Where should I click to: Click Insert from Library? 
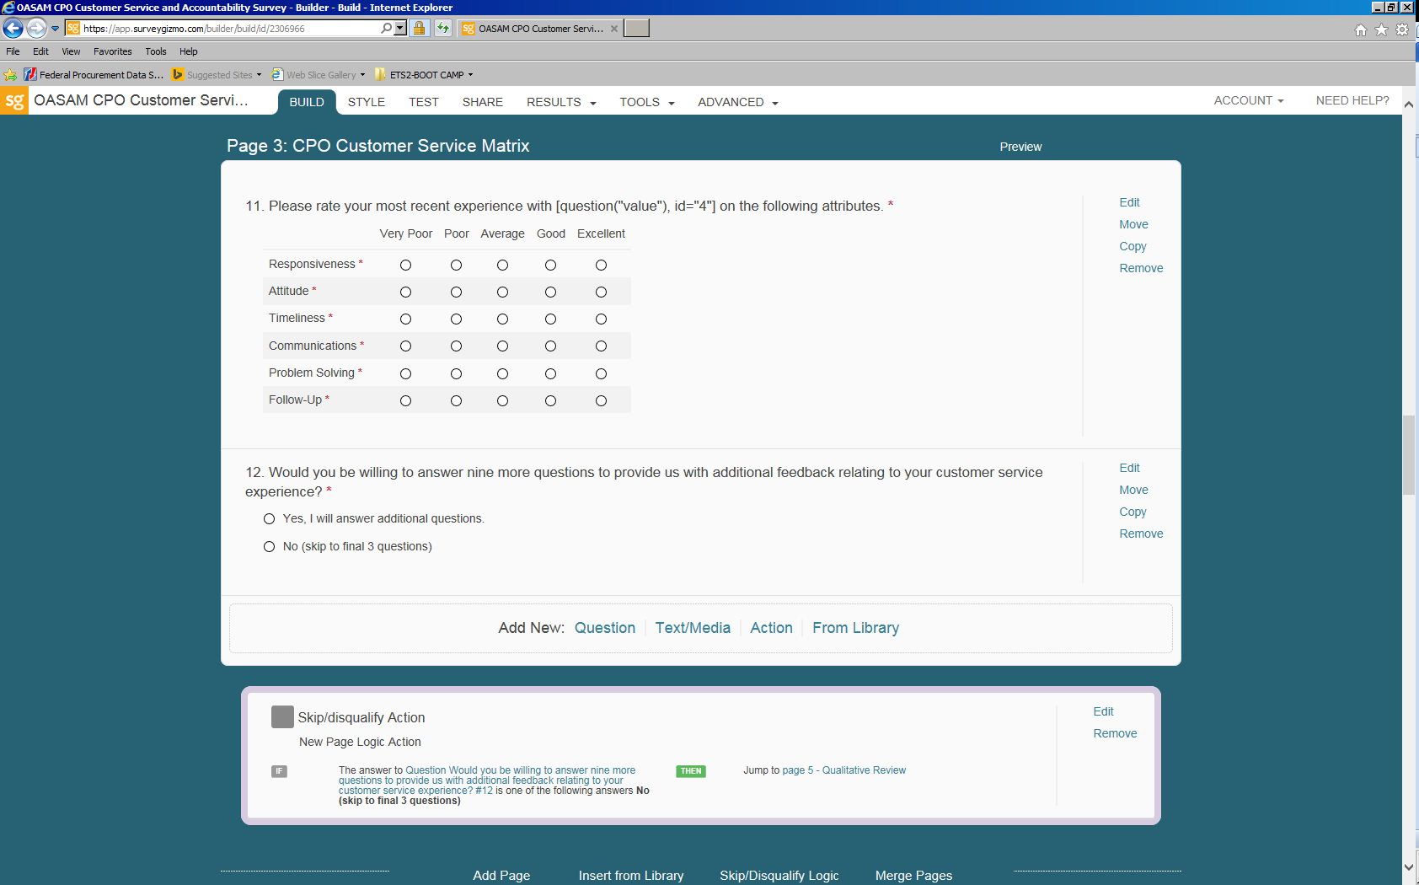pos(631,876)
